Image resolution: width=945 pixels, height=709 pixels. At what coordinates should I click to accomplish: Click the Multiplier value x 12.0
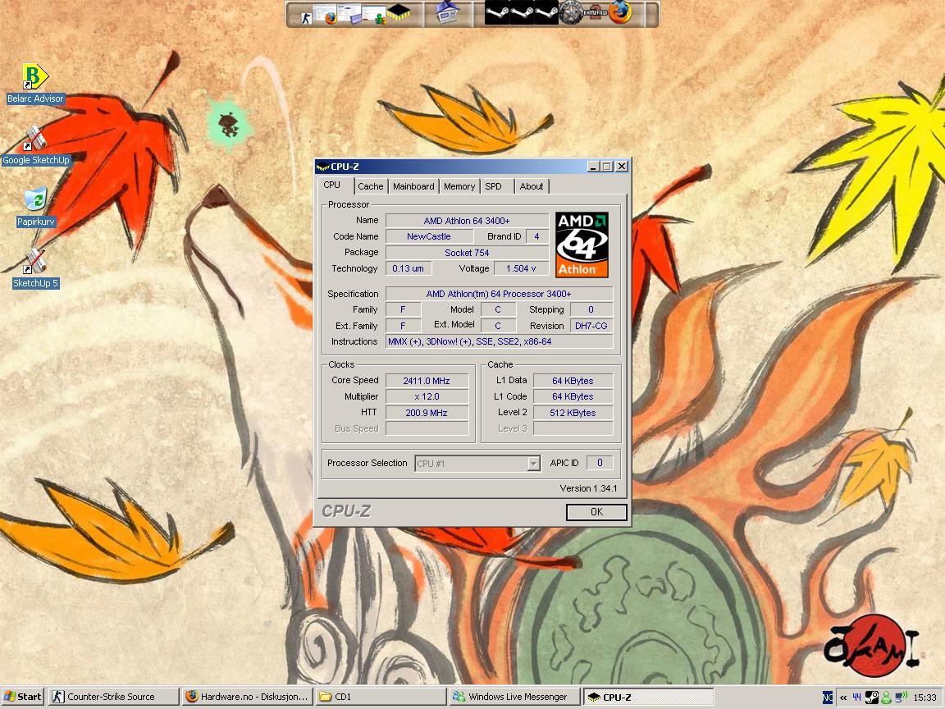pos(427,396)
